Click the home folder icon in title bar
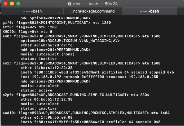Screen dimensions: 184x126 pyautogui.click(x=69, y=4)
